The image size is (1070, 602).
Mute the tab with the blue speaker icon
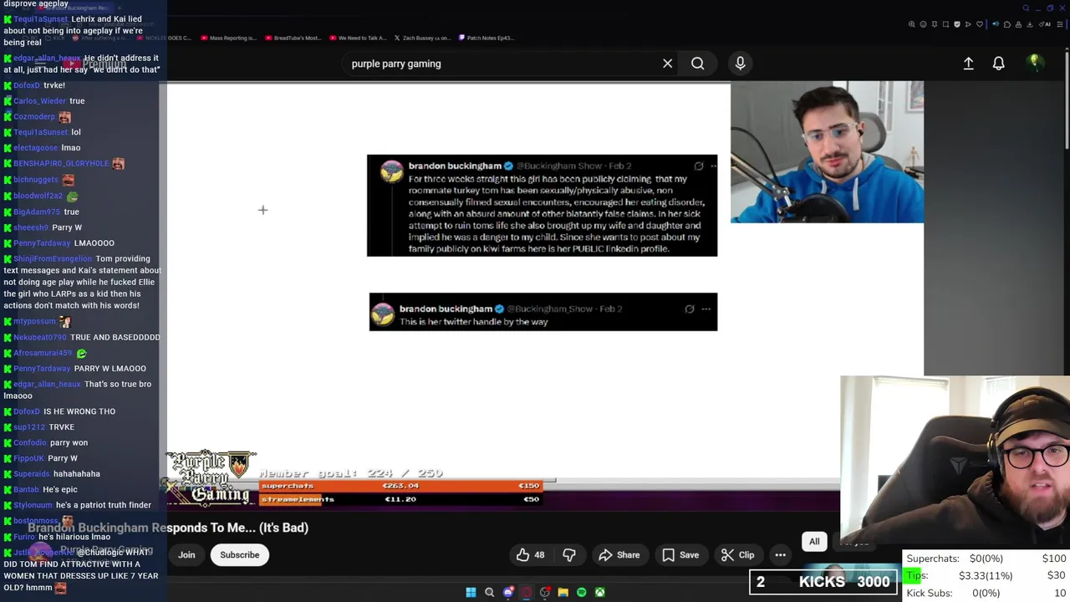click(996, 24)
